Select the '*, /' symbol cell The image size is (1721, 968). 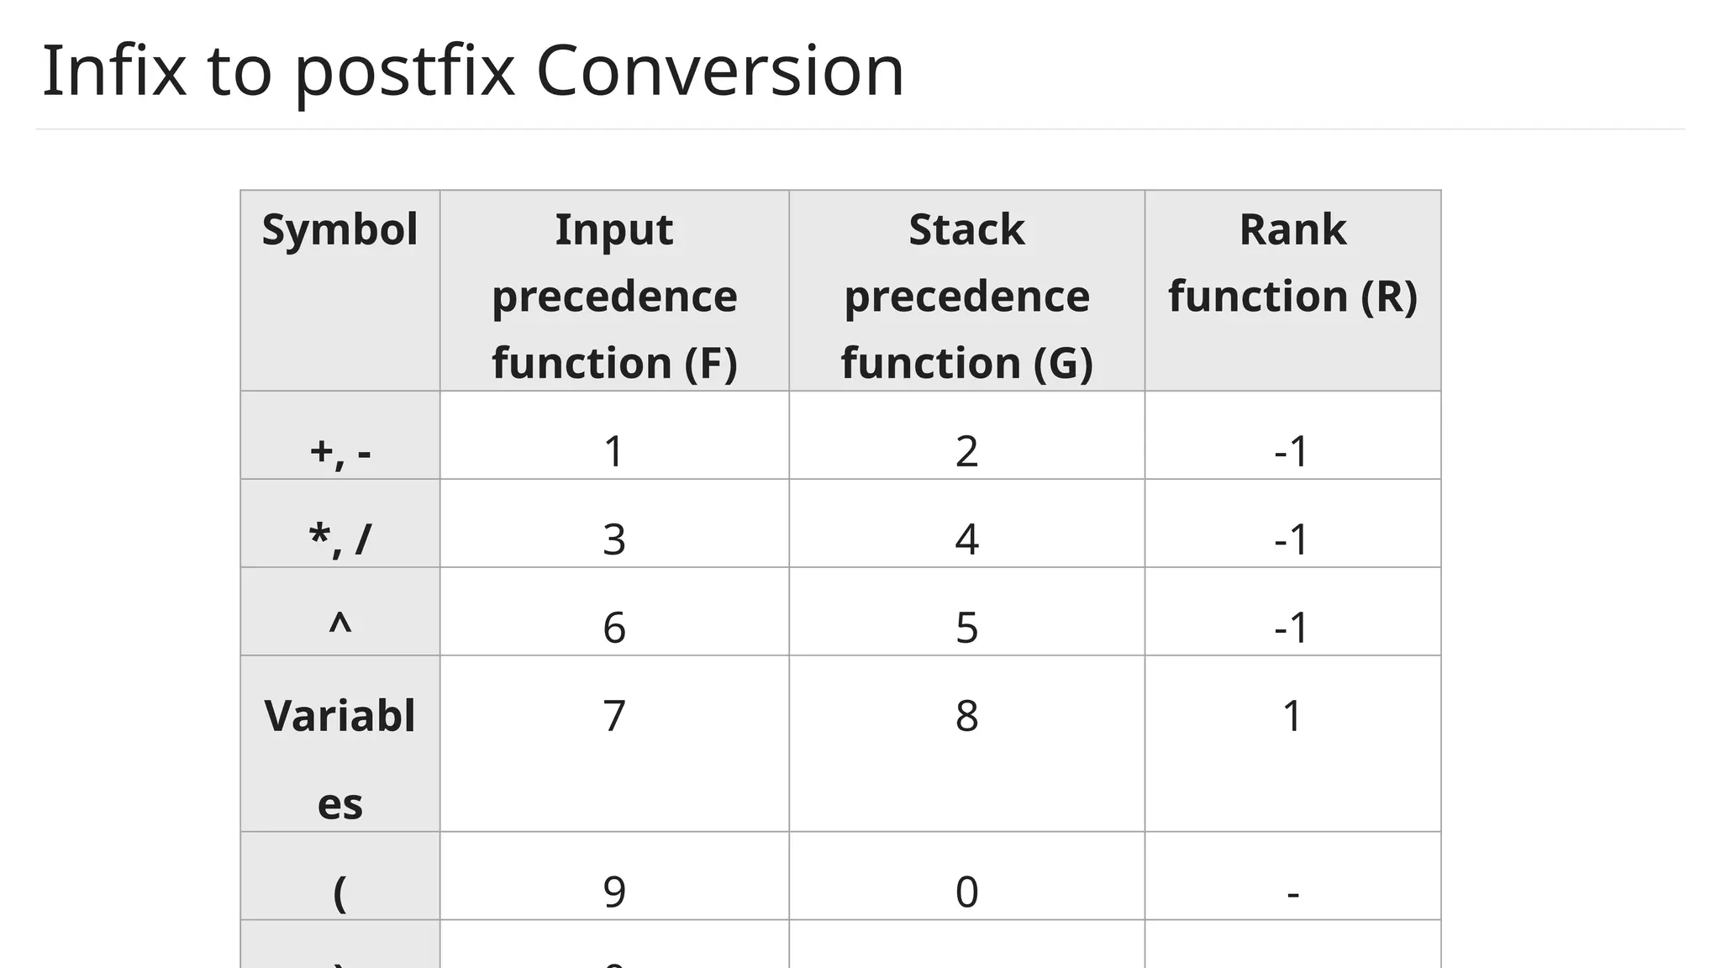pos(339,539)
